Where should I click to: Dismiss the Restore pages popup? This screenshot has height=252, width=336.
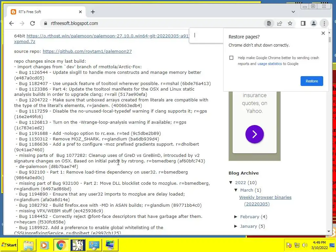(x=323, y=33)
